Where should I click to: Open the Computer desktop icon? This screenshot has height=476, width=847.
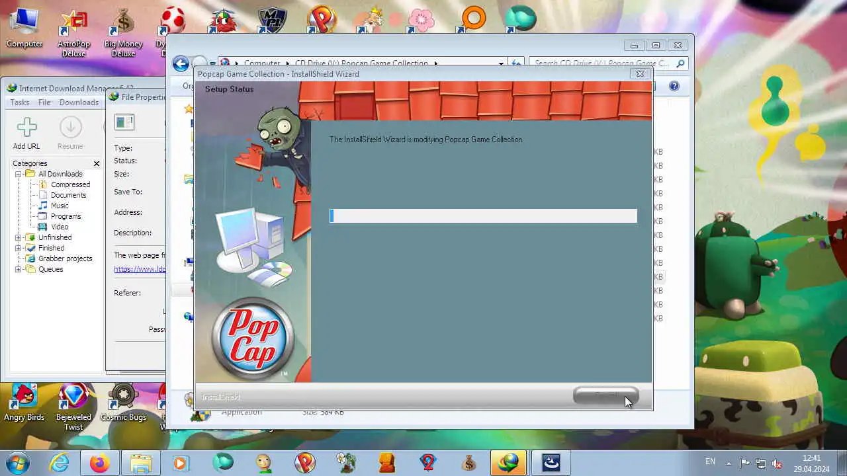24,28
